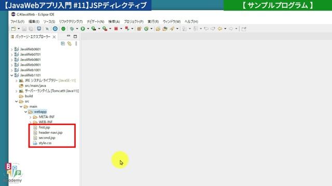The height and width of the screenshot is (186, 332).
Task: Open the プロジェクト(P) menu
Action: click(x=134, y=22)
